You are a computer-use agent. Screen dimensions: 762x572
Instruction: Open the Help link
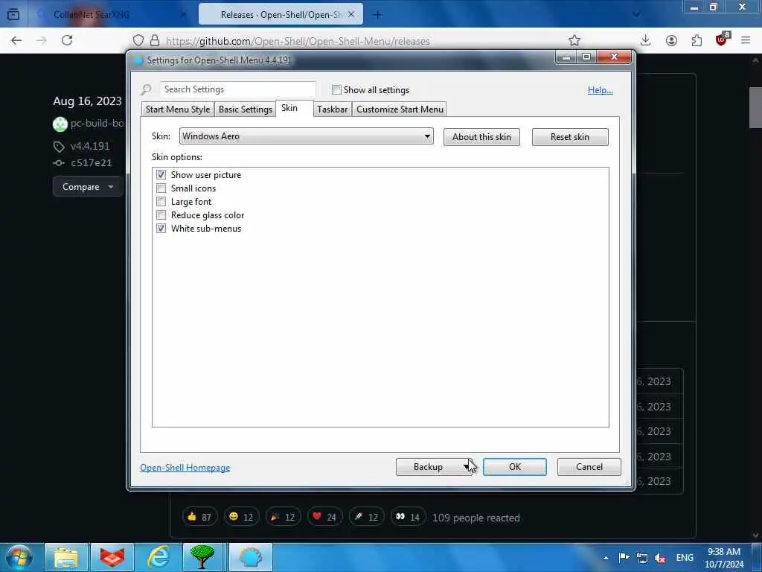pyautogui.click(x=601, y=90)
